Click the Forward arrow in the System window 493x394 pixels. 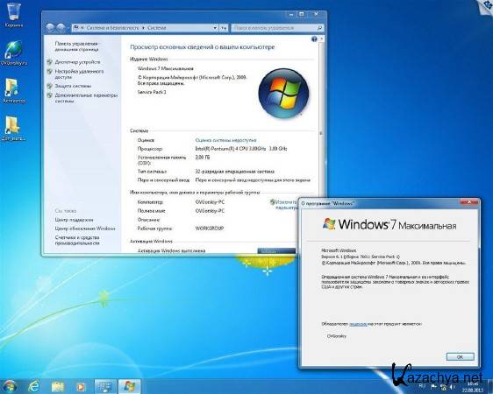click(61, 28)
